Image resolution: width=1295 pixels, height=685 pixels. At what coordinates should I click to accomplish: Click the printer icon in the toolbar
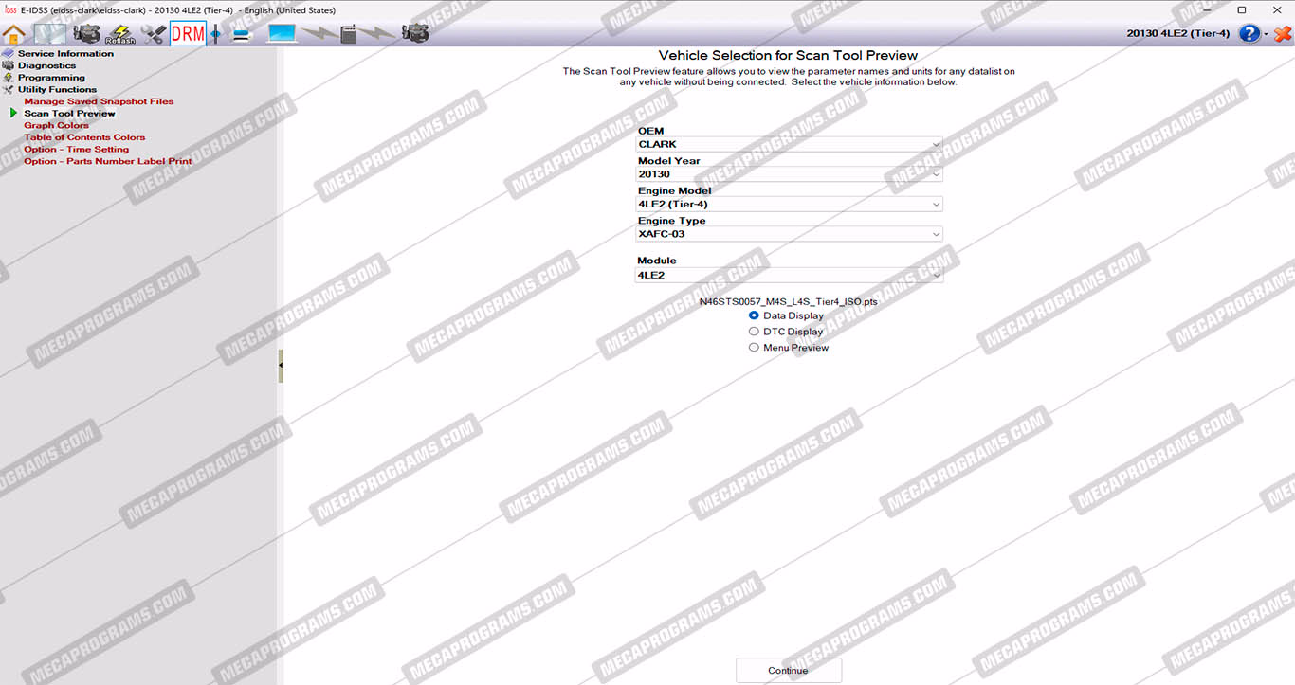pos(242,34)
